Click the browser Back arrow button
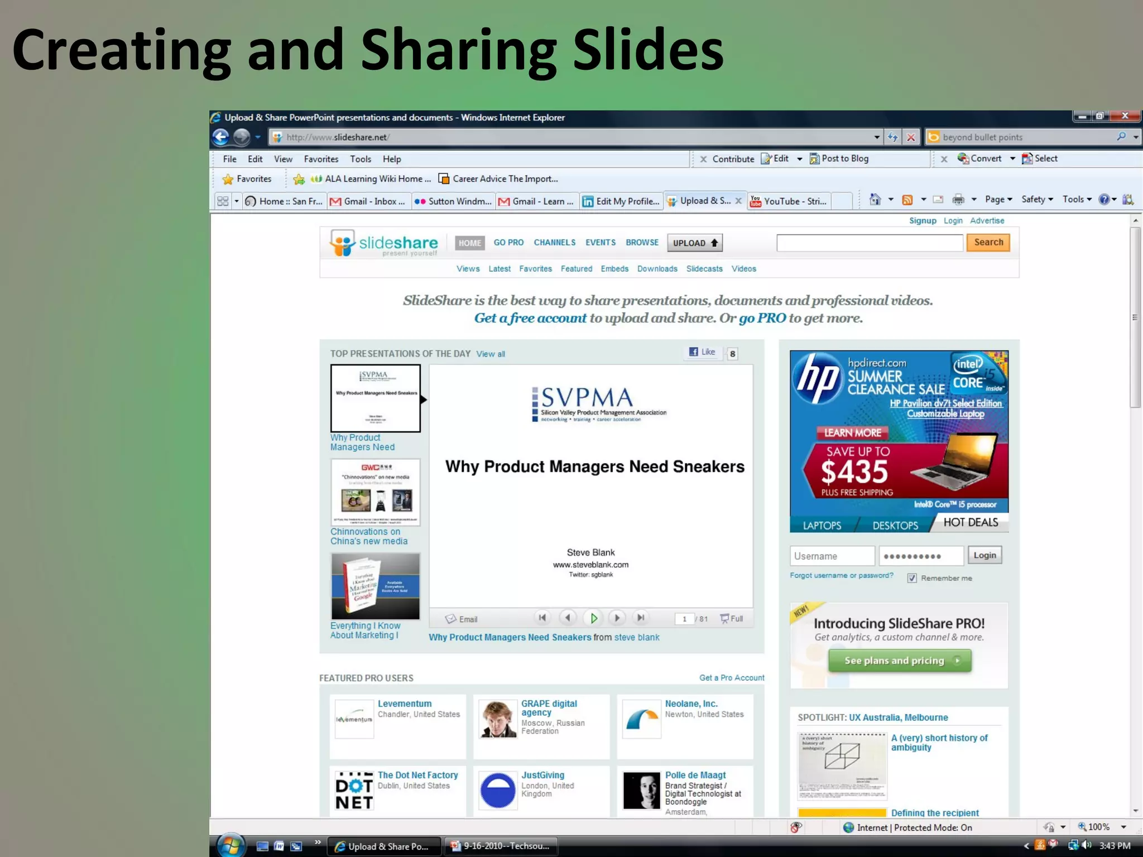Image resolution: width=1143 pixels, height=857 pixels. 221,137
